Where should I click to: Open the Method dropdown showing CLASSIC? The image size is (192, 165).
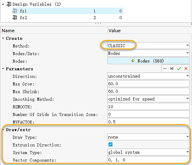click(148, 46)
